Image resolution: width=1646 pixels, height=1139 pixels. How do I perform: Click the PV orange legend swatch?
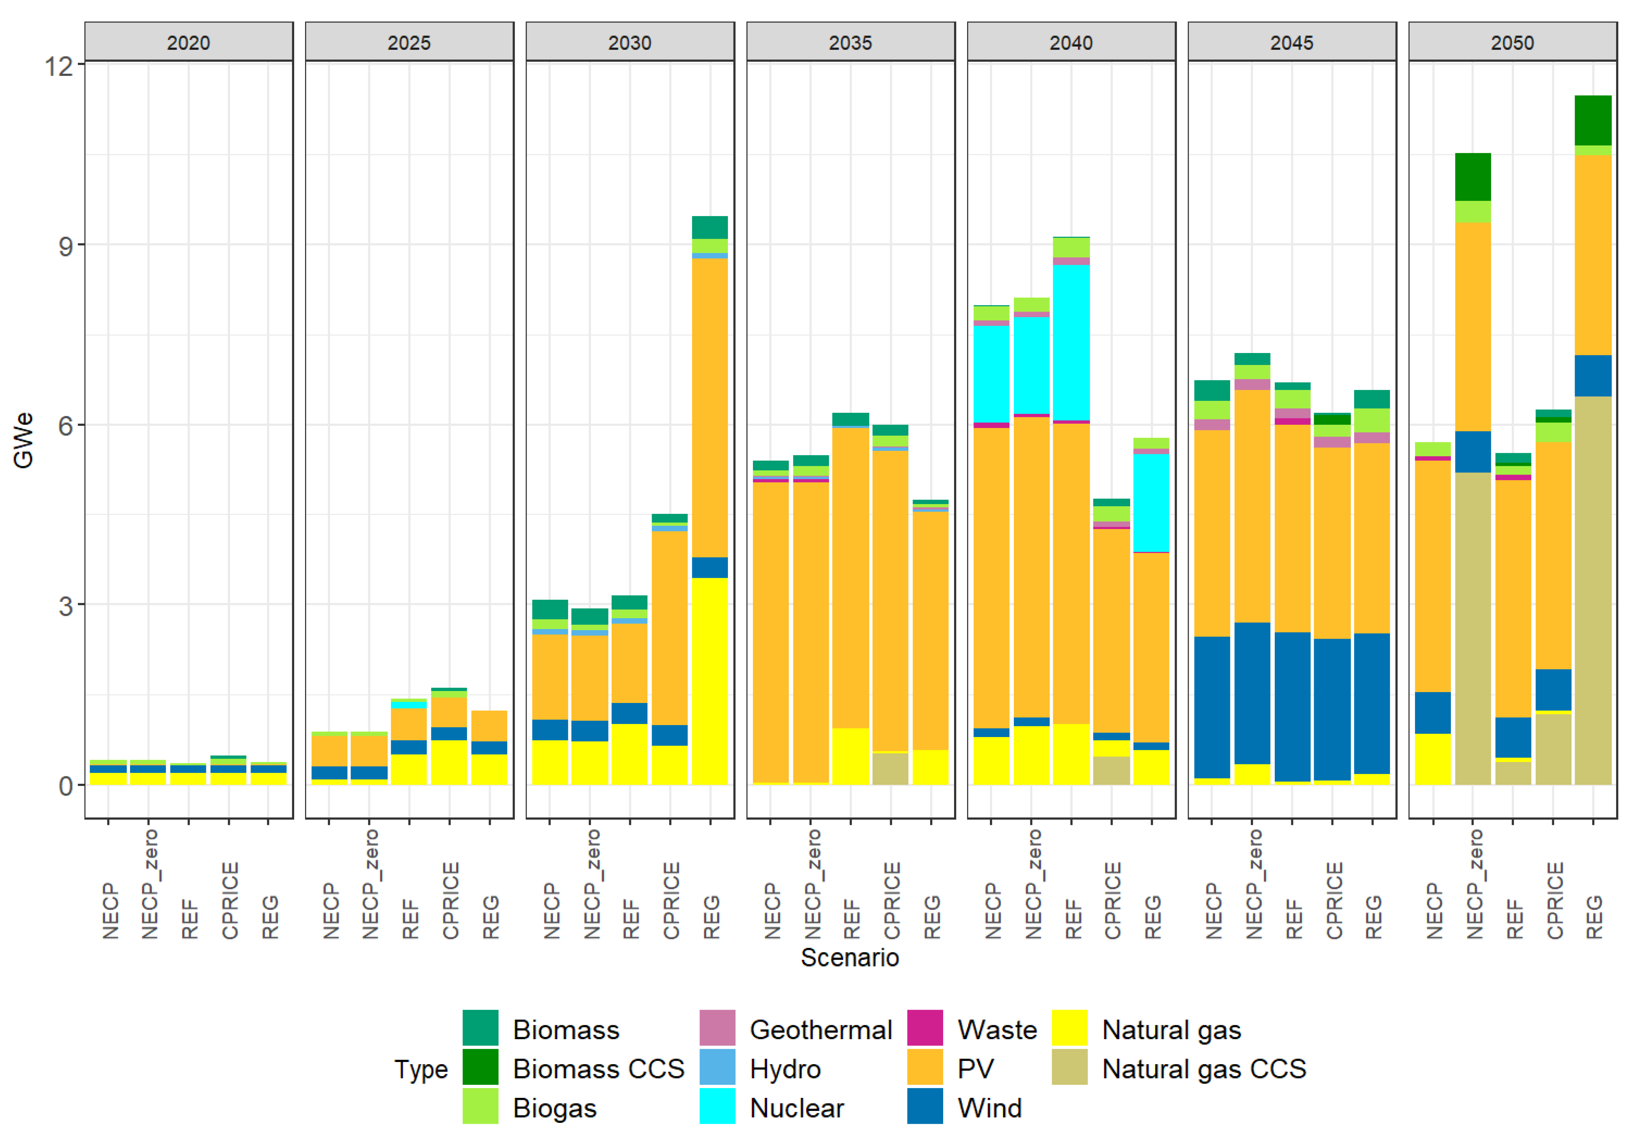[924, 1068]
